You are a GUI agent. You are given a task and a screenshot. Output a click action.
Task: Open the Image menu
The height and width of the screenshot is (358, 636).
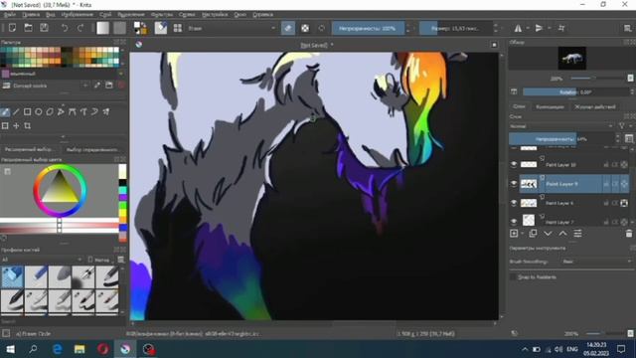click(x=78, y=14)
